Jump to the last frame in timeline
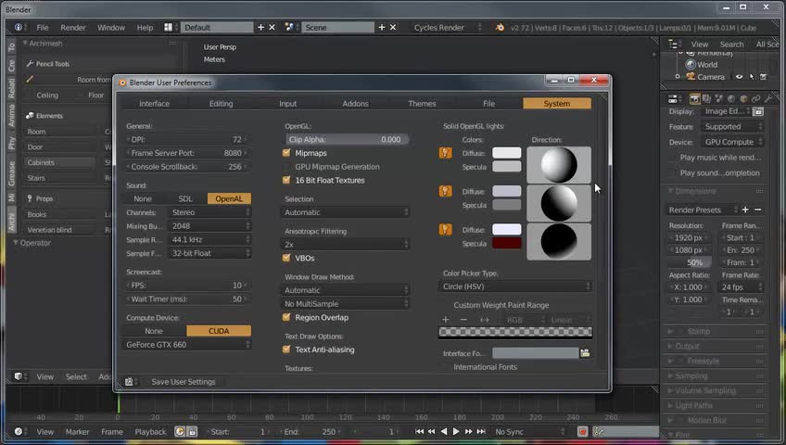Image resolution: width=786 pixels, height=445 pixels. [481, 431]
